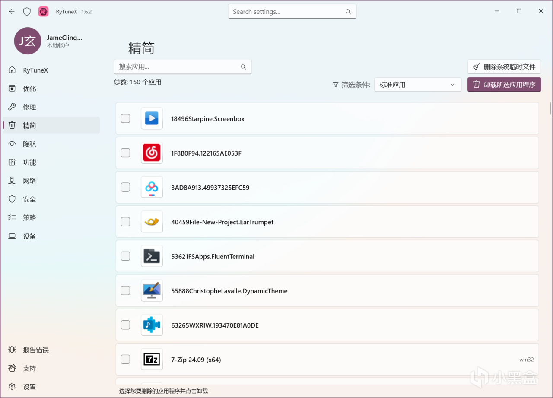Screen dimensions: 553x398
Task: Open the 隐私 sidebar page
Action: [x=51, y=144]
